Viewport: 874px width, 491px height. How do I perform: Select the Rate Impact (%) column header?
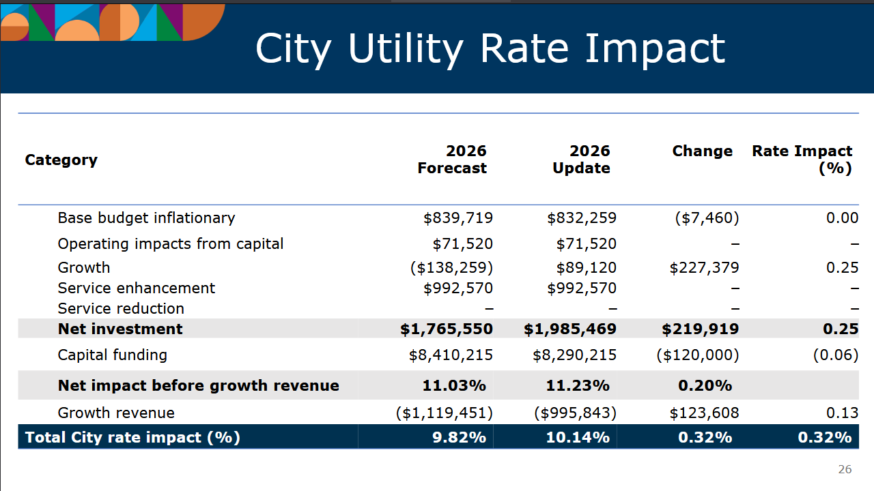click(802, 160)
